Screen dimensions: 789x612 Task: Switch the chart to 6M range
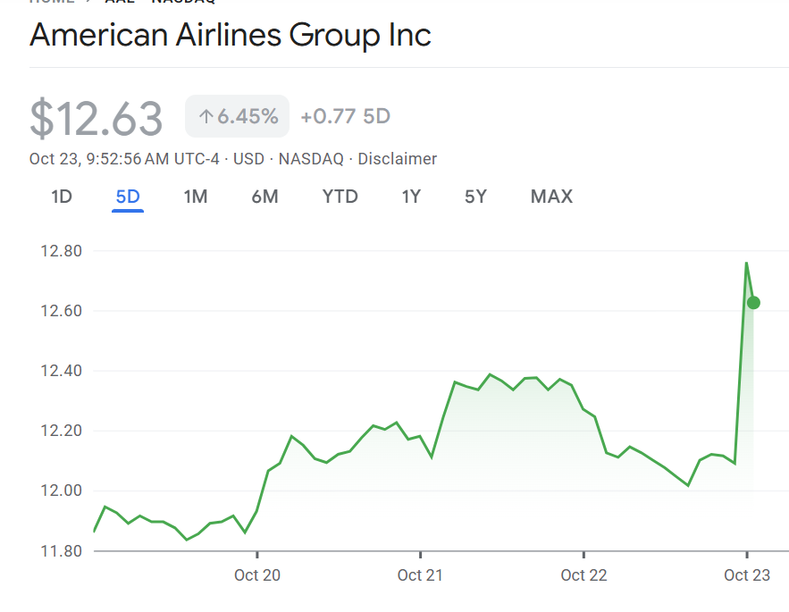[x=264, y=197]
